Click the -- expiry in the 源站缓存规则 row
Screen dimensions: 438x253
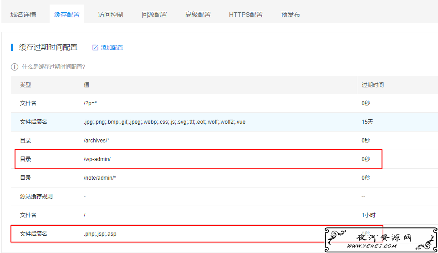pyautogui.click(x=363, y=197)
